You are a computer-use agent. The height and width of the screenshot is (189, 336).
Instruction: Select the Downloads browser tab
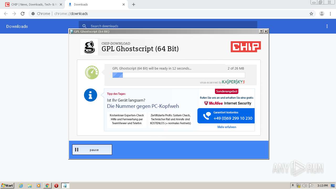[96, 4]
